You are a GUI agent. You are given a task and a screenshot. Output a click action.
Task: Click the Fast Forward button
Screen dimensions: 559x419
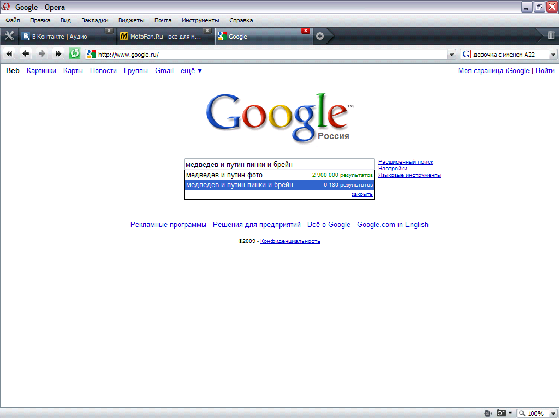click(x=58, y=54)
